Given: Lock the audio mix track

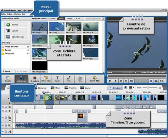Looking at the screenshot, I should pos(6,125).
